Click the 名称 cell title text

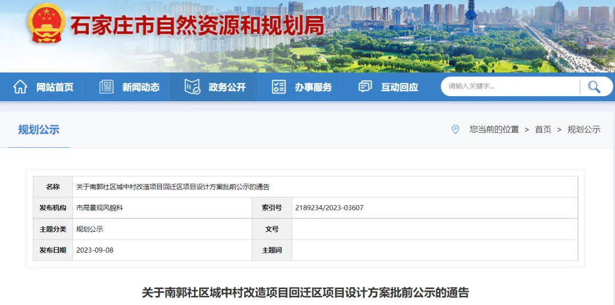173,187
